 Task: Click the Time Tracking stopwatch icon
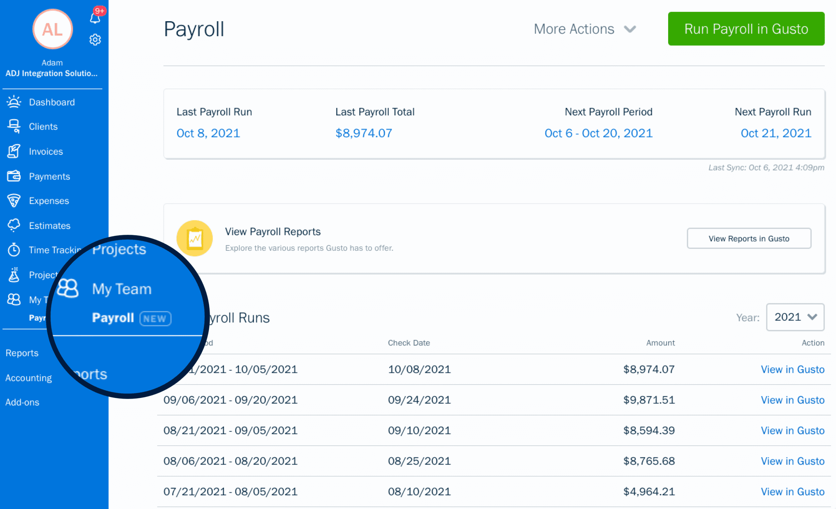pyautogui.click(x=14, y=250)
